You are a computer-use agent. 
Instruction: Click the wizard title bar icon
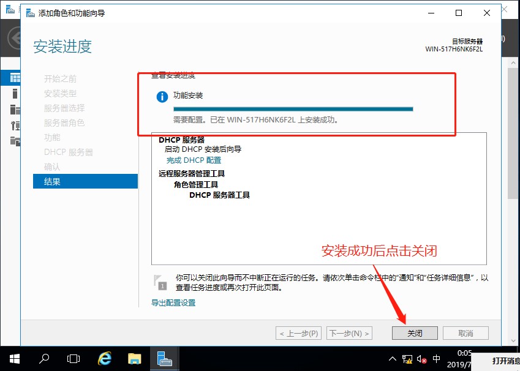coord(30,13)
